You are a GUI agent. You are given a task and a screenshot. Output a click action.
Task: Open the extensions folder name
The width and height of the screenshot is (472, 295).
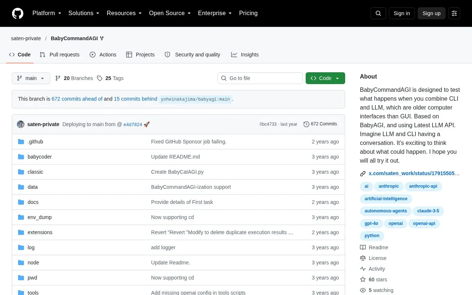pos(40,232)
